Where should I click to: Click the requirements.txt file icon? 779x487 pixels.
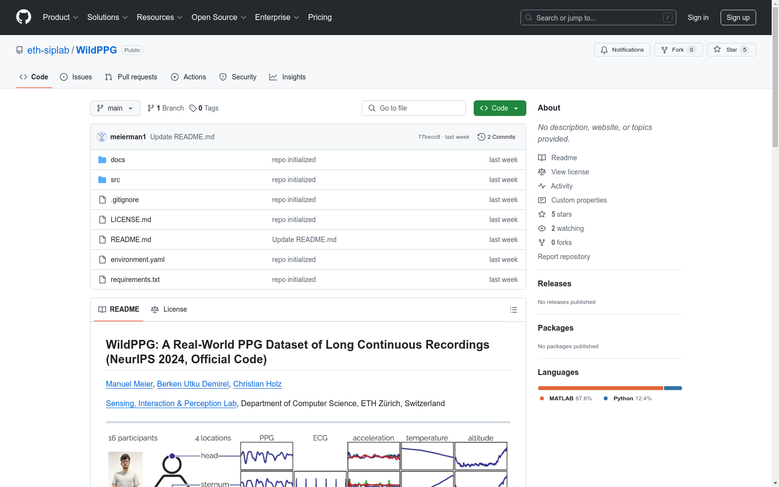(x=102, y=280)
